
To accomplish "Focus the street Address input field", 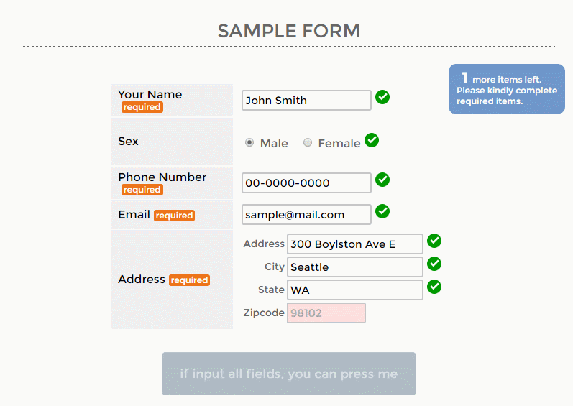I will (355, 244).
